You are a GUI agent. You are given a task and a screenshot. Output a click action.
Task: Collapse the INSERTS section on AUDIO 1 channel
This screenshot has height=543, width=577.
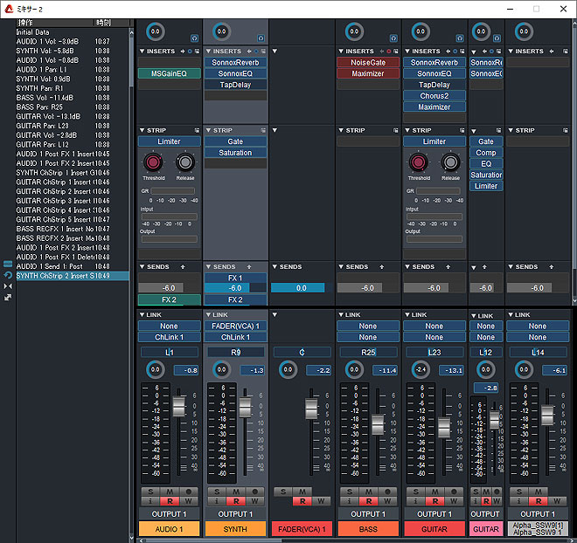point(143,52)
